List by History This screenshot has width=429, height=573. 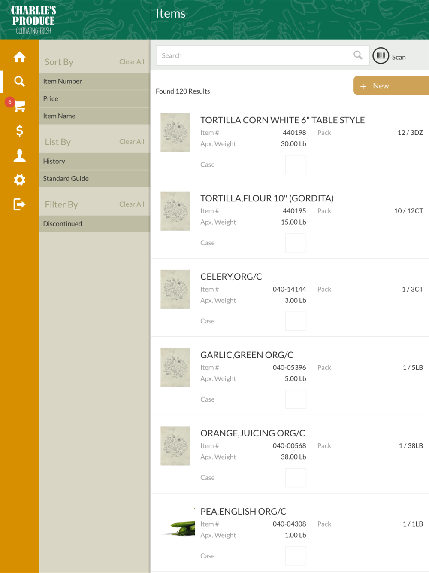pyautogui.click(x=94, y=161)
